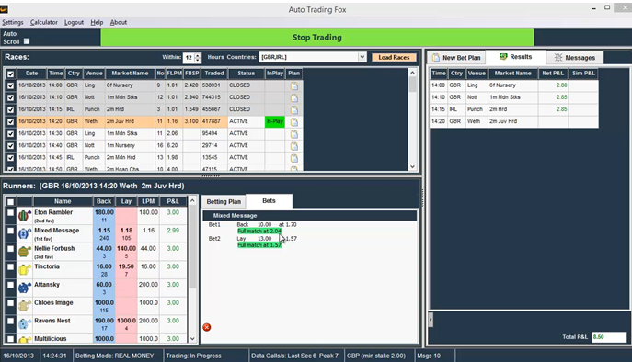Uncheck the 14:00 Ling 6f Nursery race
Viewport: 632px width, 362px height.
10,85
